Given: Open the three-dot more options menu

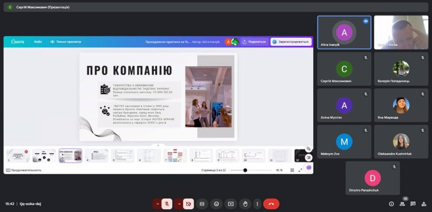Looking at the screenshot, I should click(x=257, y=204).
